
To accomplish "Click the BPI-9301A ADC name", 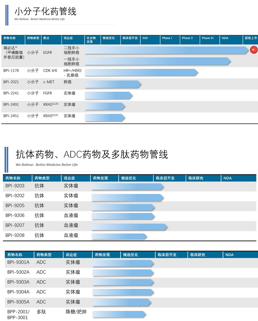I will pos(18,262).
